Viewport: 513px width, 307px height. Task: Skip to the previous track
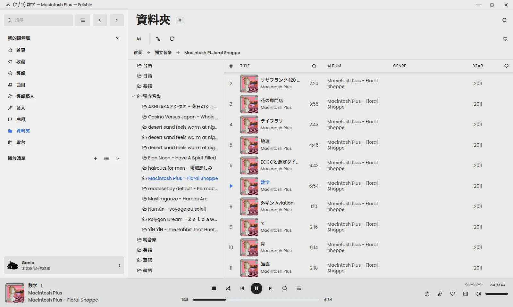242,288
